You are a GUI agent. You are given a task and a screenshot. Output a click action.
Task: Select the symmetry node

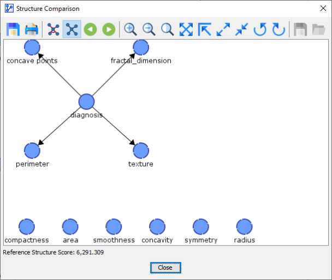[201, 227]
